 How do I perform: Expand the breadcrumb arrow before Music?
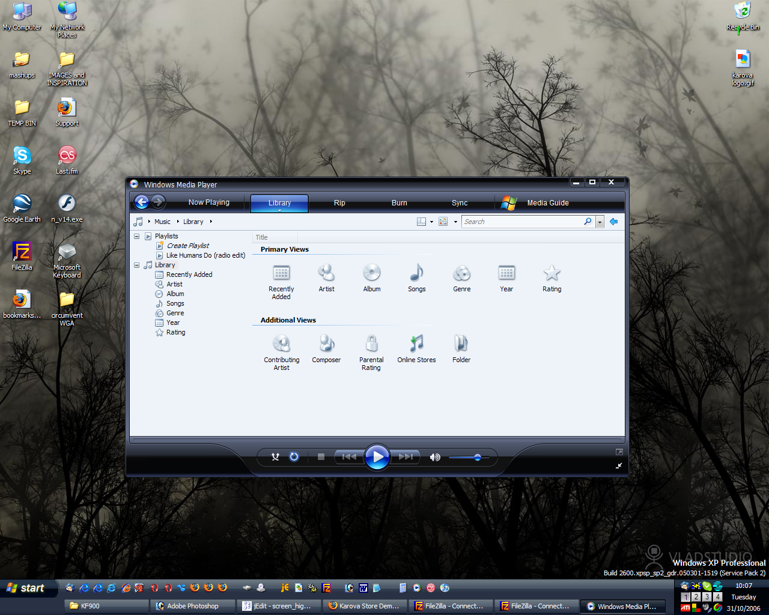pyautogui.click(x=149, y=222)
